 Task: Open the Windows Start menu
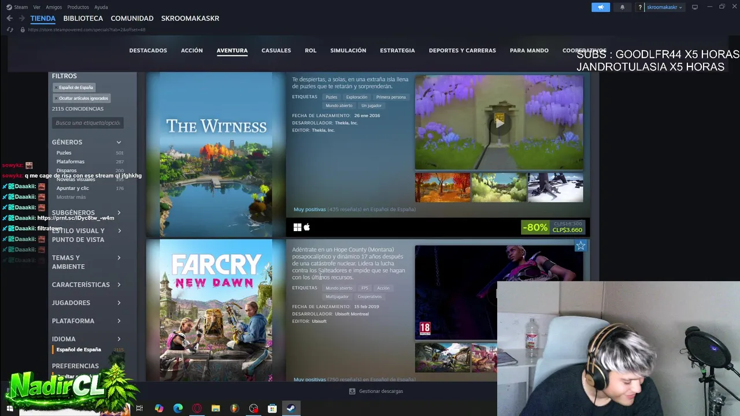tap(10, 408)
